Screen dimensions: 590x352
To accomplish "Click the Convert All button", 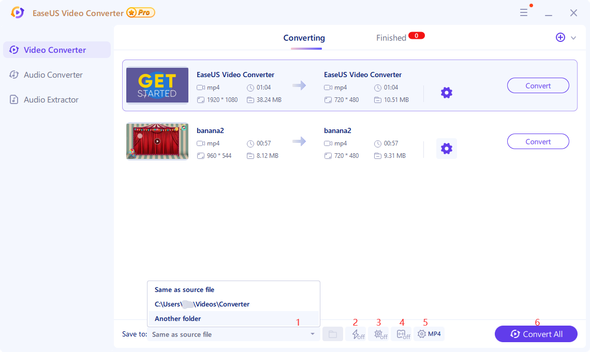I will 536,334.
